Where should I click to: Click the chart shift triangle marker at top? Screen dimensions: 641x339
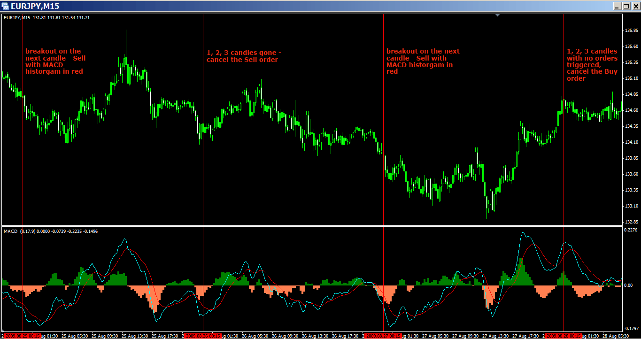[497, 15]
